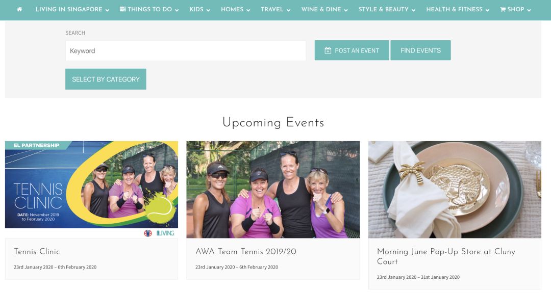The width and height of the screenshot is (551, 293).
Task: Click the Keyword search input field
Action: [x=186, y=51]
